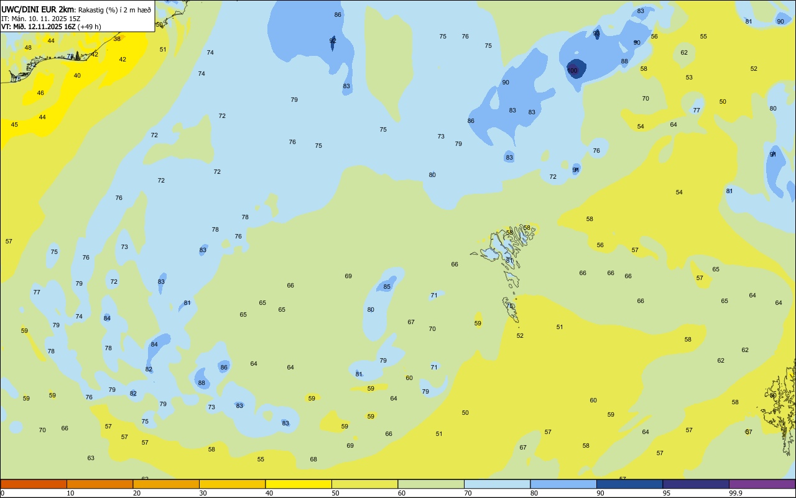Select the "38" value on the map
This screenshot has width=796, height=498.
(117, 39)
